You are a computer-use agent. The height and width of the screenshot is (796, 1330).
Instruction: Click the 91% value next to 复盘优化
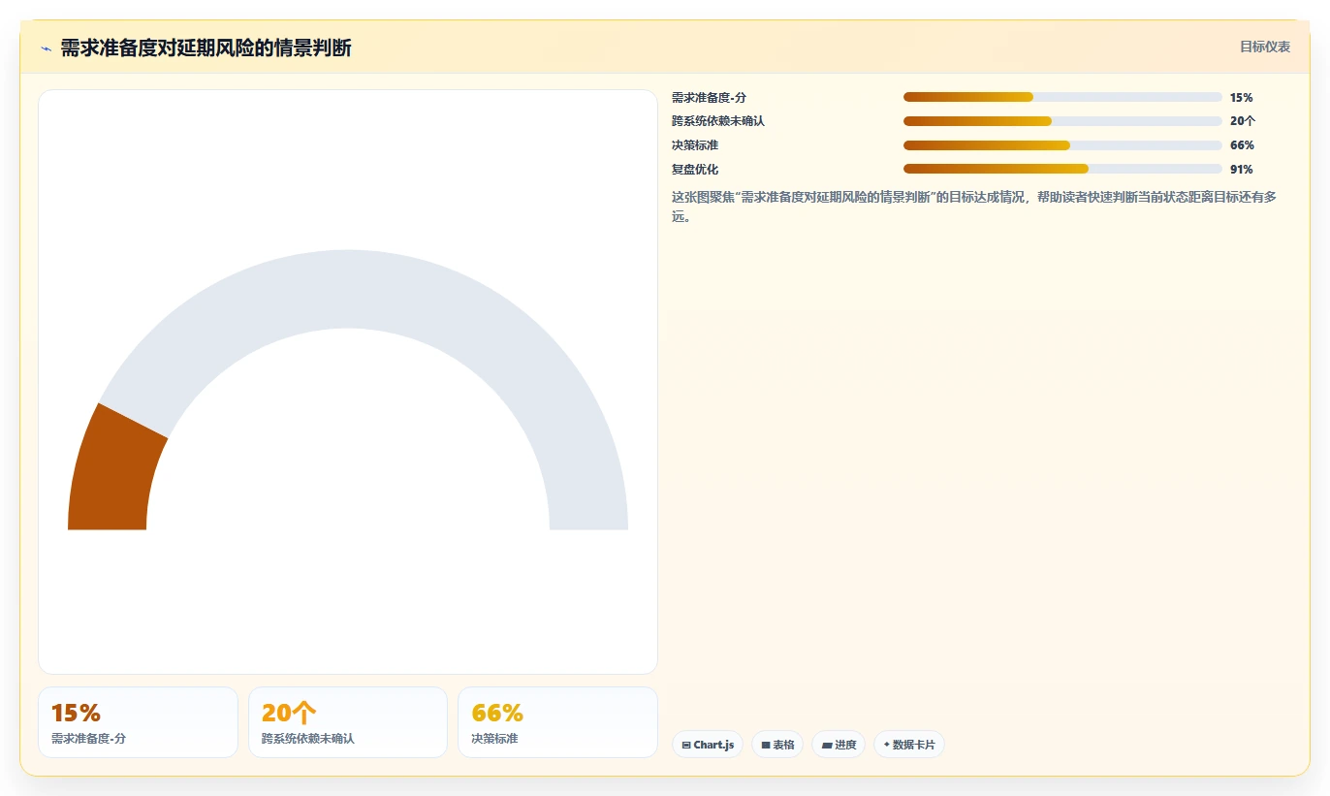(1242, 170)
